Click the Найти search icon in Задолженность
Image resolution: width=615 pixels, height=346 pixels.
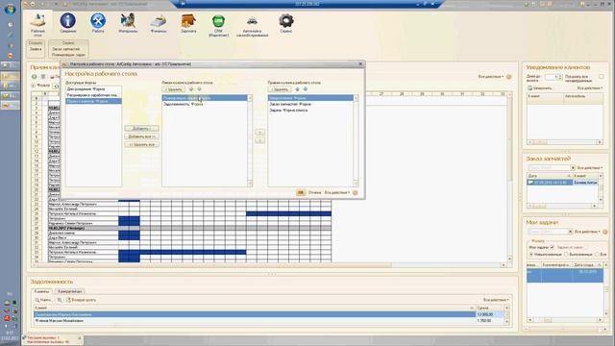37,300
